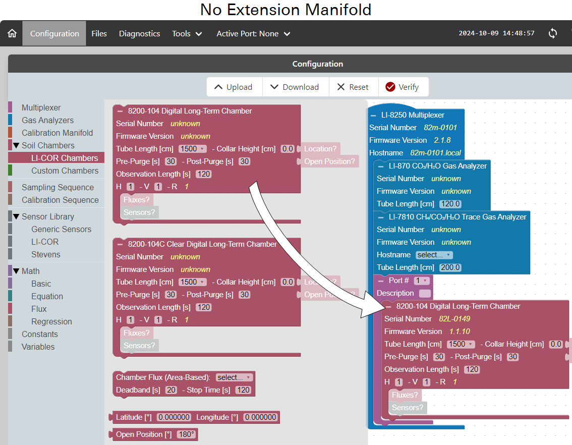Edit the Deadband [s] 20 field

tap(171, 390)
